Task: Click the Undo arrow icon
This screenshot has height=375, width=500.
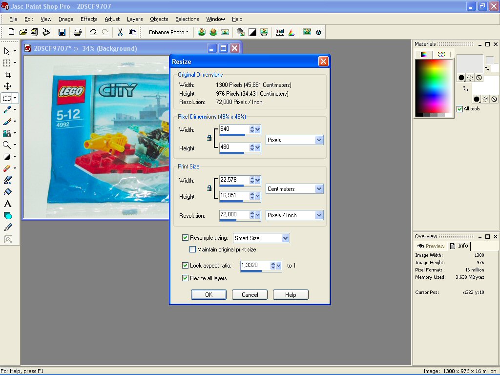Action: click(93, 32)
